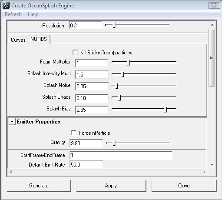
Task: Toggle the Force nParticle checkbox
Action: point(74,133)
